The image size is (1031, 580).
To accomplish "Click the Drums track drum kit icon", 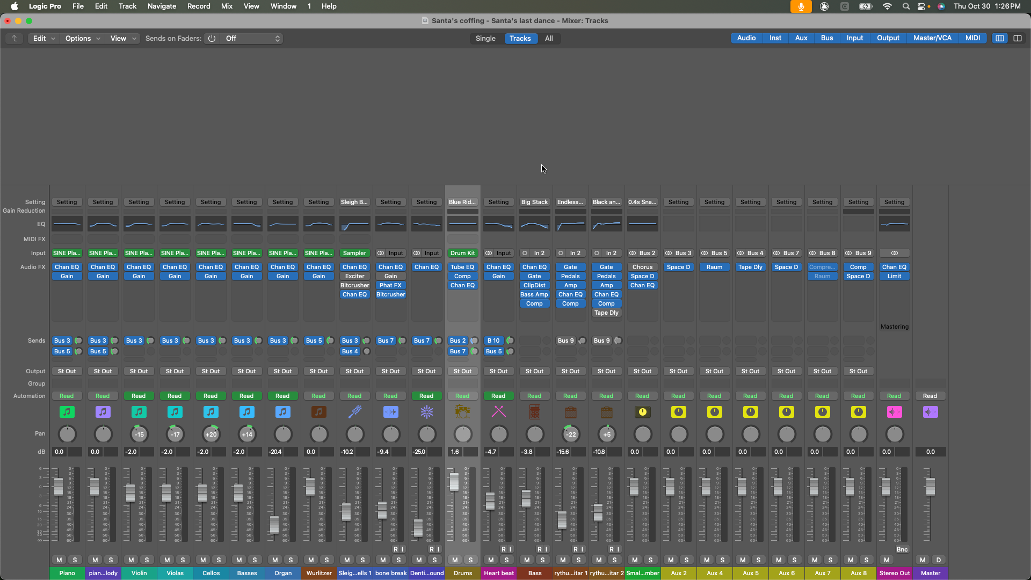I will (462, 412).
